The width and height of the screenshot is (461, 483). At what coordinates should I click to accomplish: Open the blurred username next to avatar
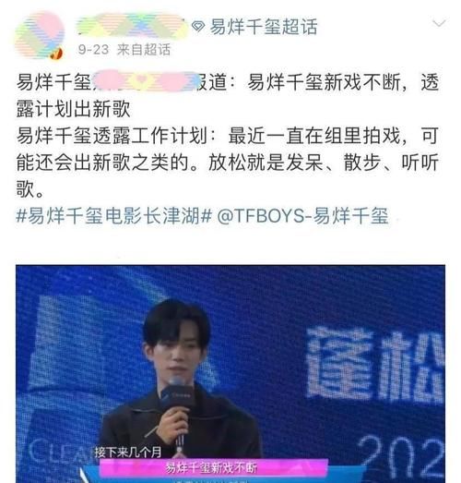132,26
